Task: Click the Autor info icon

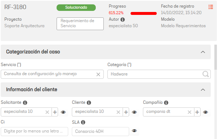Action: point(123,20)
